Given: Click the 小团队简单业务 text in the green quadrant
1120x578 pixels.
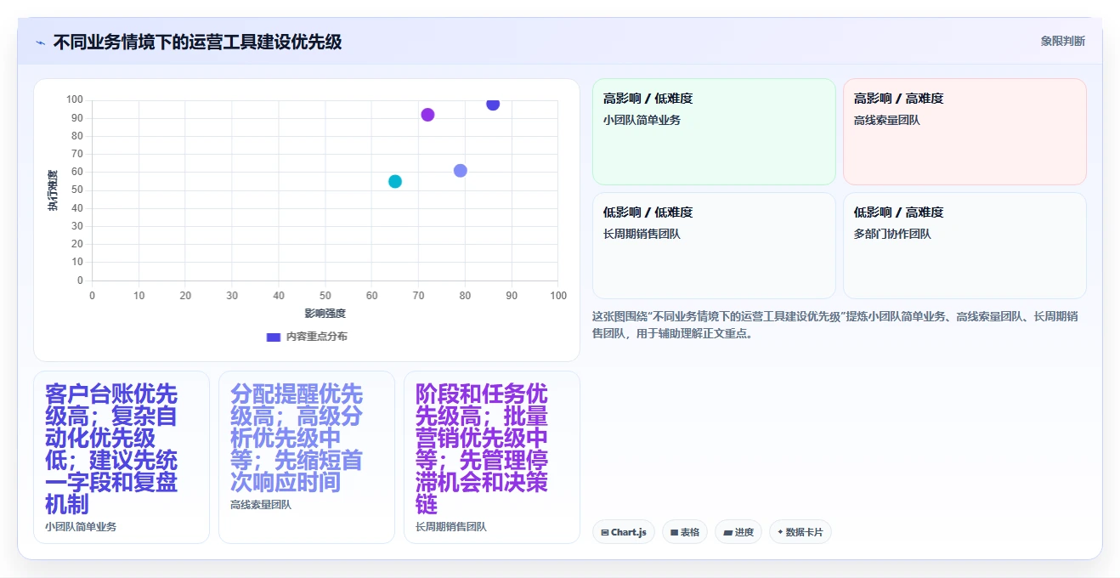Looking at the screenshot, I should 642,120.
